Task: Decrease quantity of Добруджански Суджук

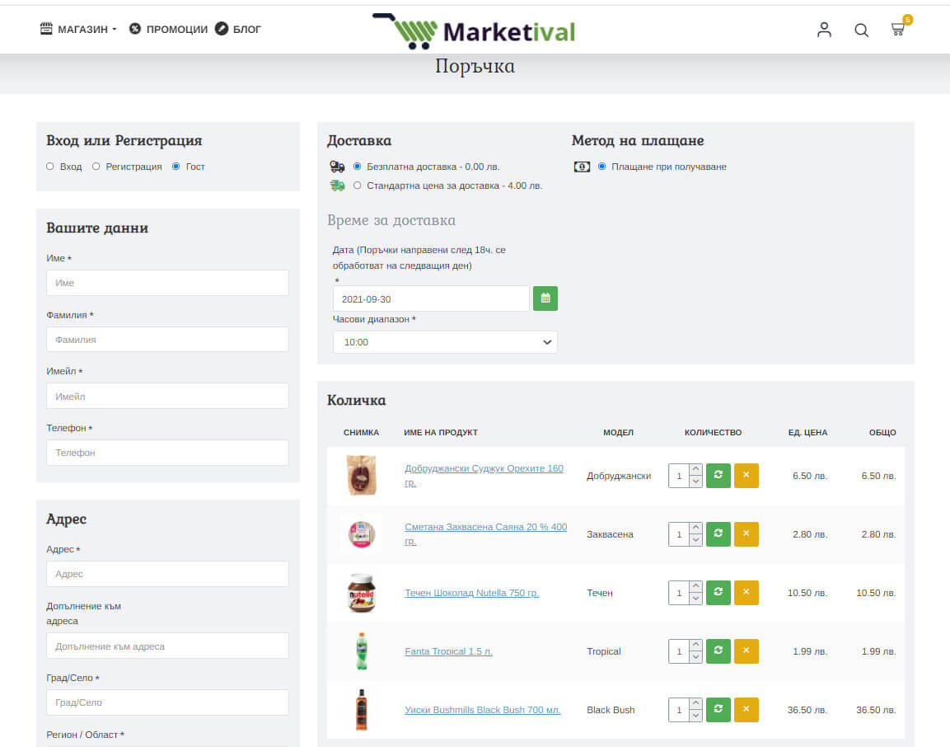Action: pyautogui.click(x=695, y=482)
